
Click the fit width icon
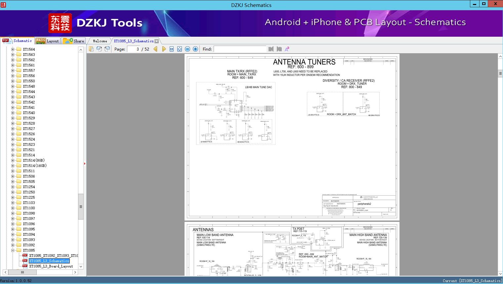tap(172, 49)
